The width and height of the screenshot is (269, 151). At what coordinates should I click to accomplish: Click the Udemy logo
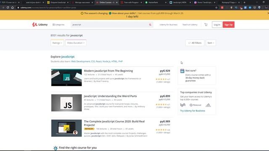pos(40,25)
